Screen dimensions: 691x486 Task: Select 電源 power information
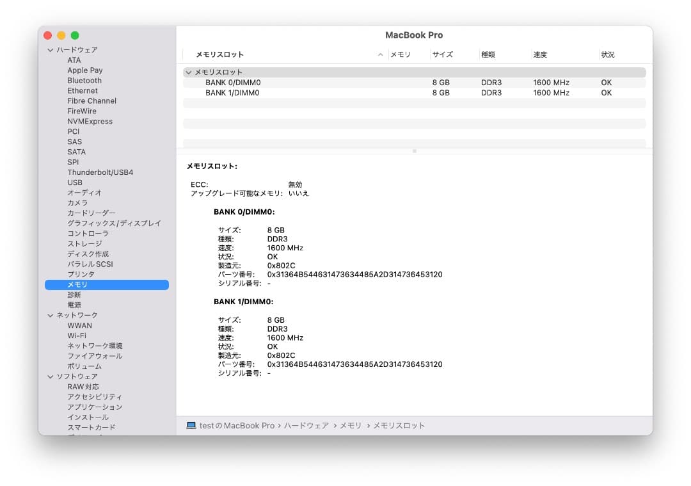tap(74, 305)
